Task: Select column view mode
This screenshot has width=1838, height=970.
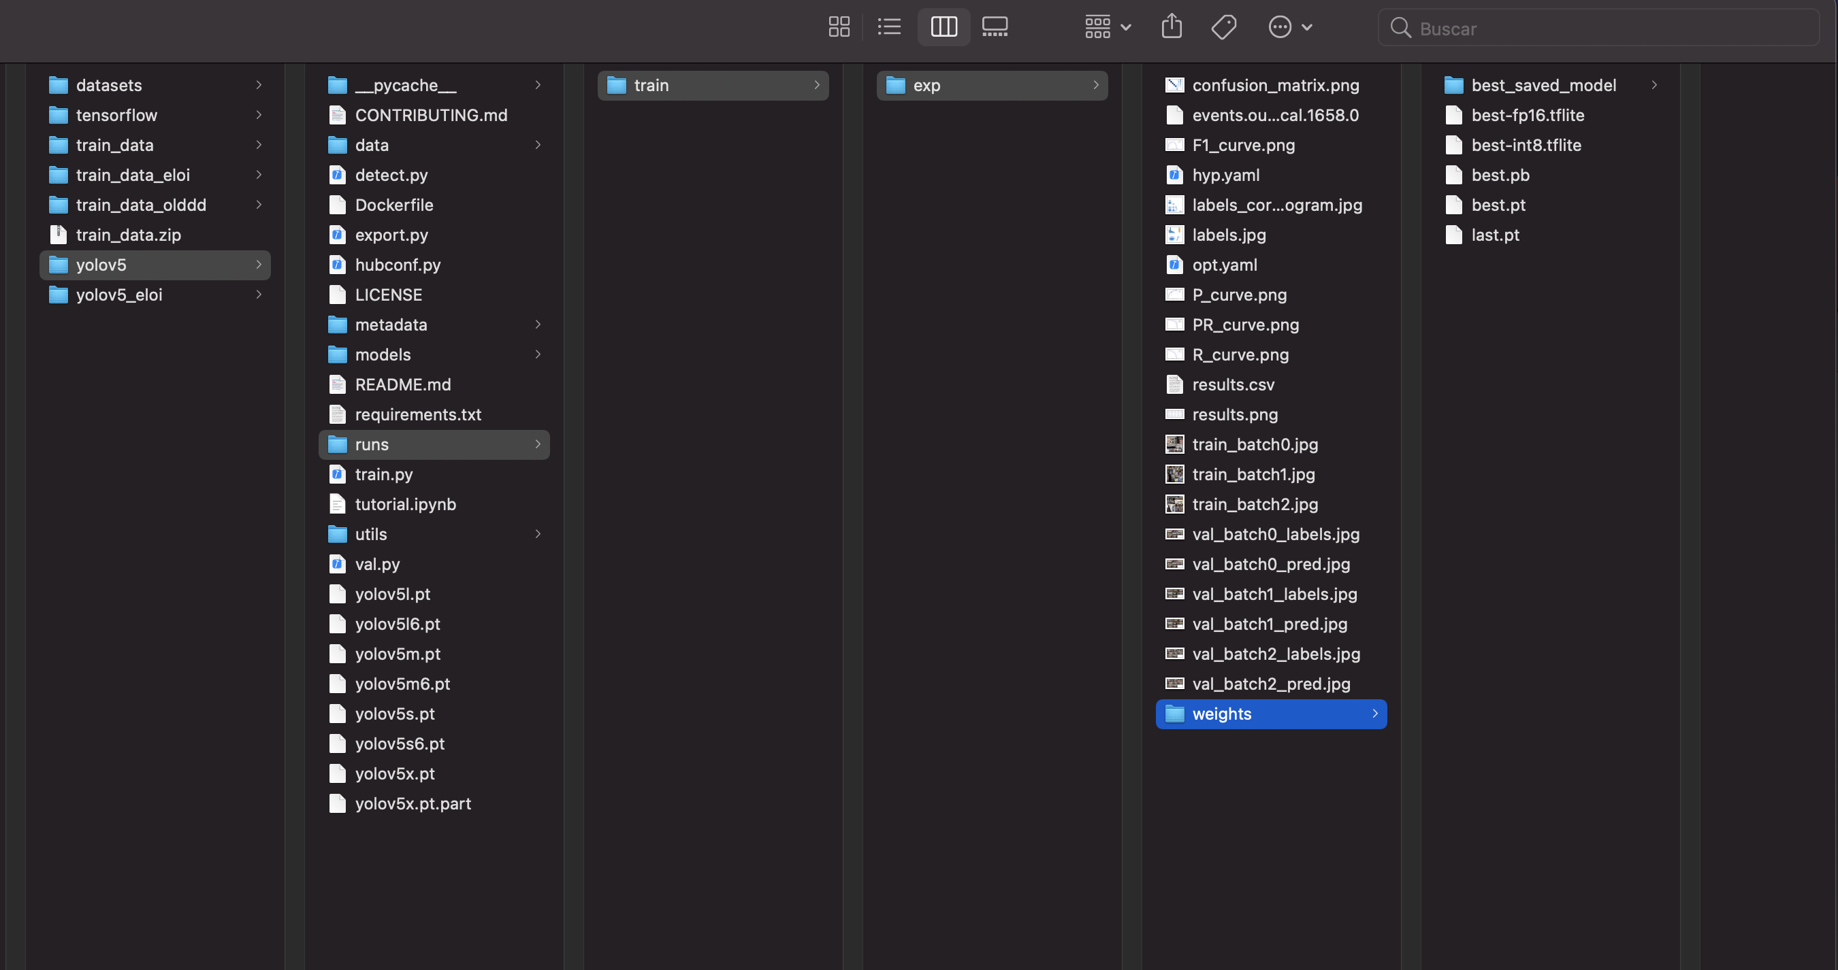Action: pos(944,27)
